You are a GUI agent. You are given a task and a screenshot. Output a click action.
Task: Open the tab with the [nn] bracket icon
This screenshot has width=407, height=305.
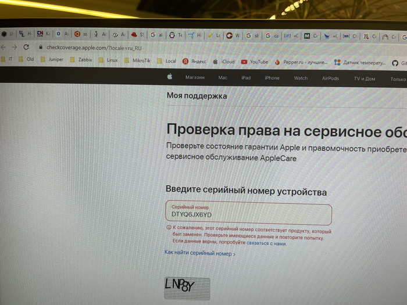point(350,37)
